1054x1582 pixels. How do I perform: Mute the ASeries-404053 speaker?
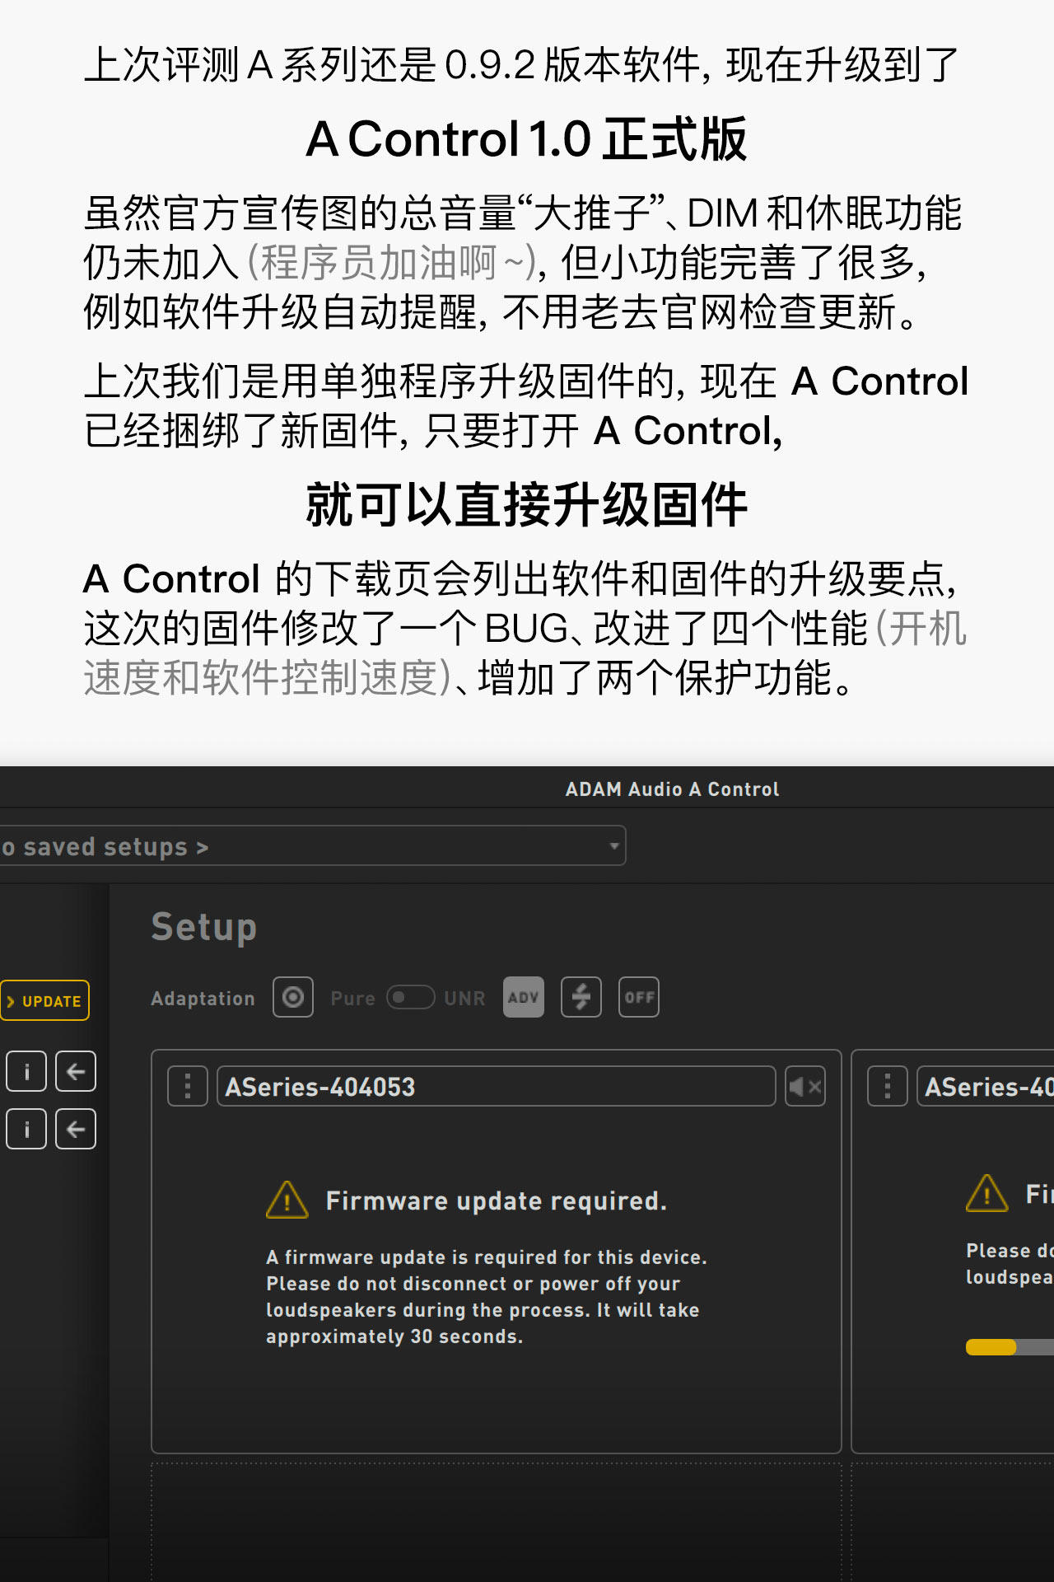coord(805,1086)
